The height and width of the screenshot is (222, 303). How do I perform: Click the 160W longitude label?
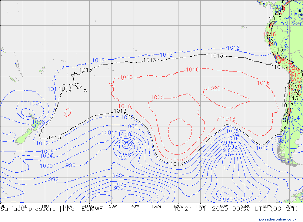point(89,206)
